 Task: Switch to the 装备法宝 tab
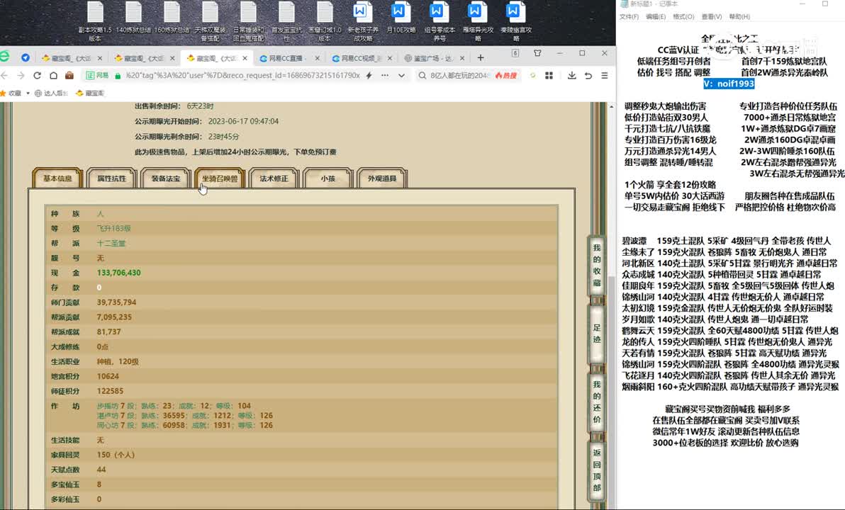click(x=165, y=178)
